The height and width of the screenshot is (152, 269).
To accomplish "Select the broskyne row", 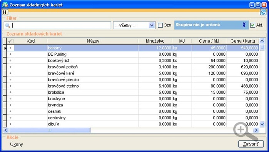I will 133,99.
